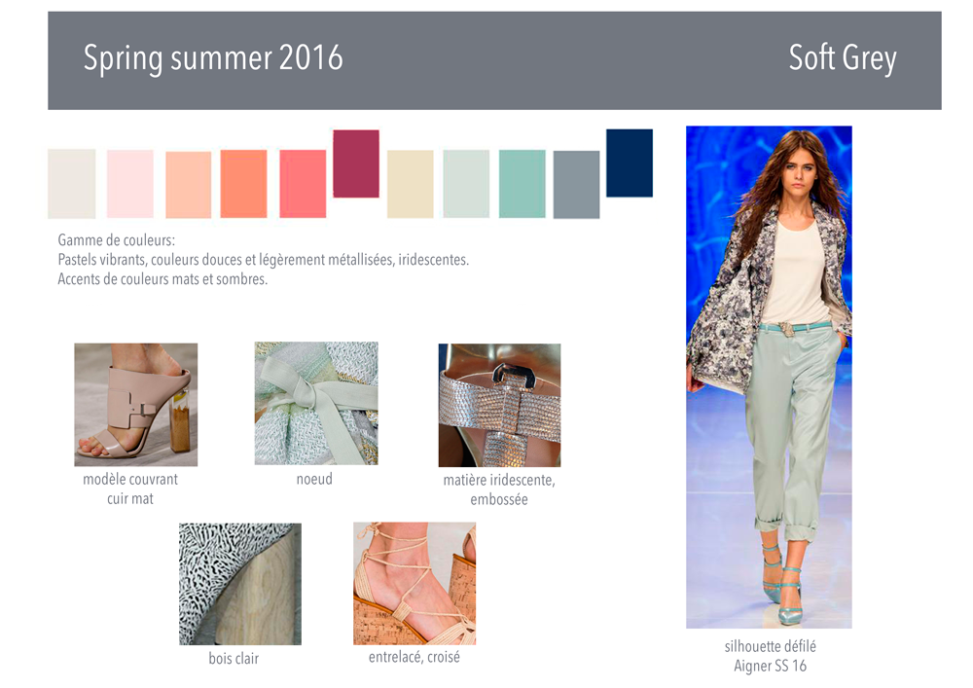This screenshot has height=688, width=973.
Task: Click the Soft Grey heading text
Action: click(x=843, y=58)
